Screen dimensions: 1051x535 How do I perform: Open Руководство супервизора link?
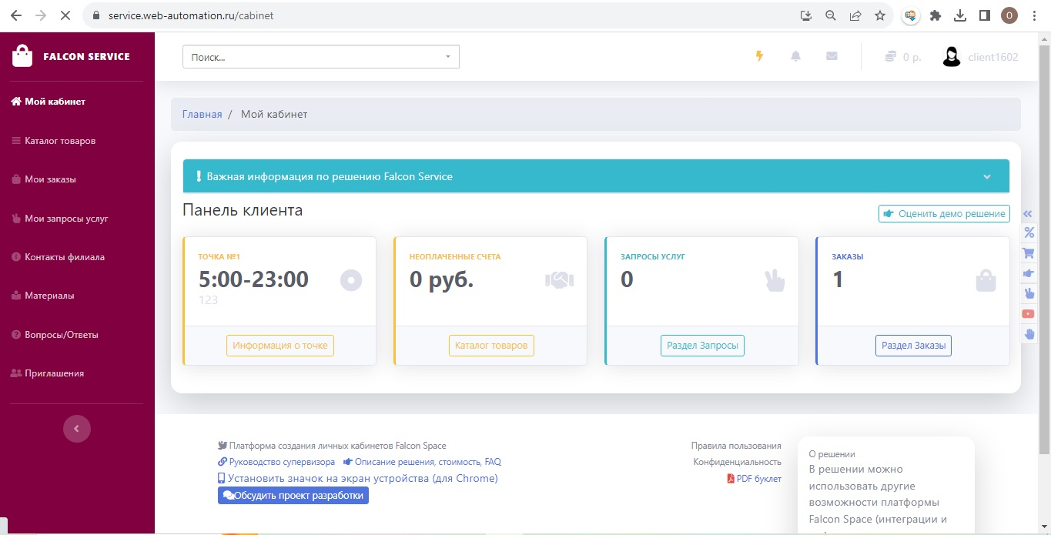[276, 462]
